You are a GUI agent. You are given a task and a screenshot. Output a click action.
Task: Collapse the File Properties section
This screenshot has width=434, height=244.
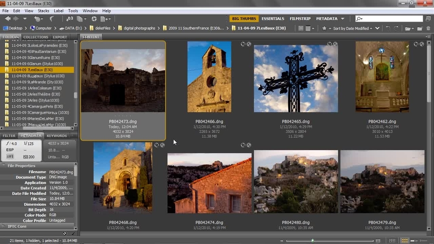(x=4, y=166)
